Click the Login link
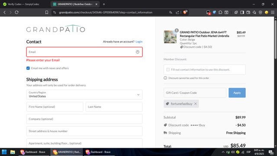 [139, 42]
